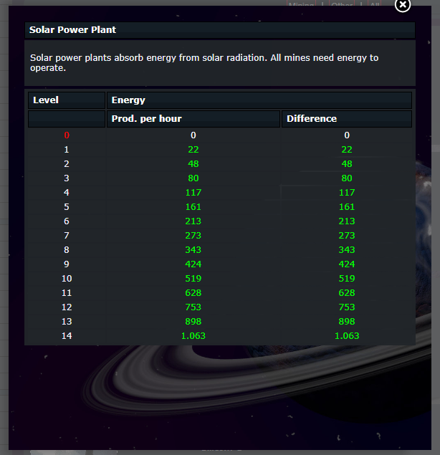The width and height of the screenshot is (440, 455).
Task: Close the Solar Power Plant popup
Action: [403, 5]
